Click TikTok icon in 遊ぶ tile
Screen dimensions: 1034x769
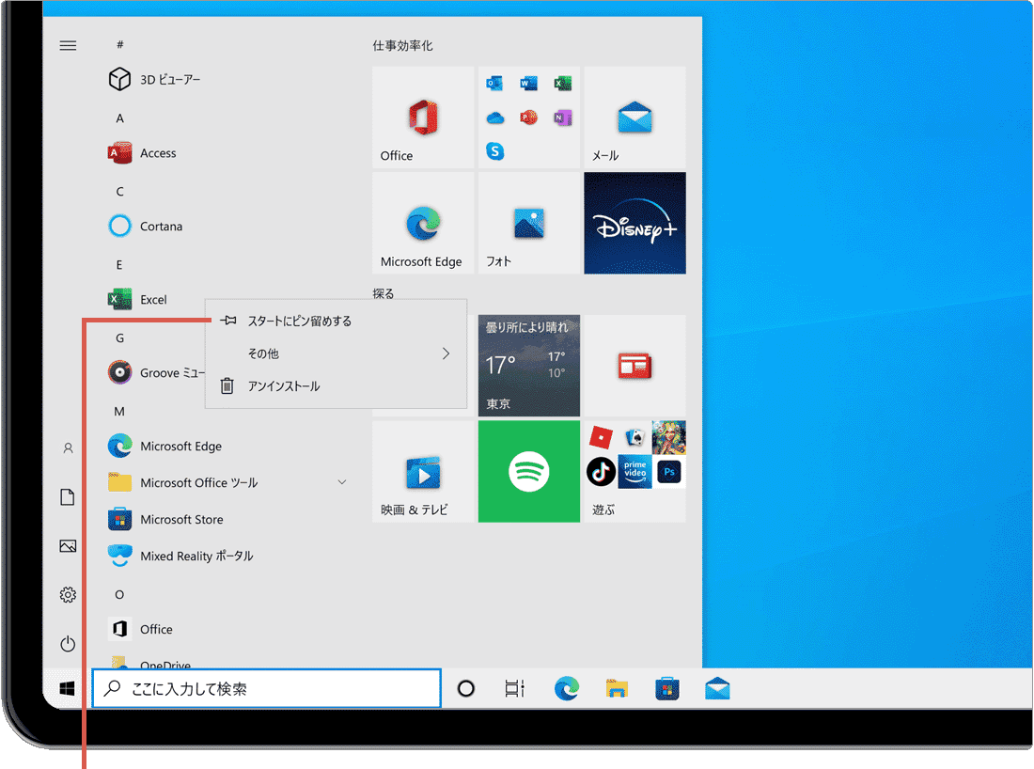(x=601, y=472)
